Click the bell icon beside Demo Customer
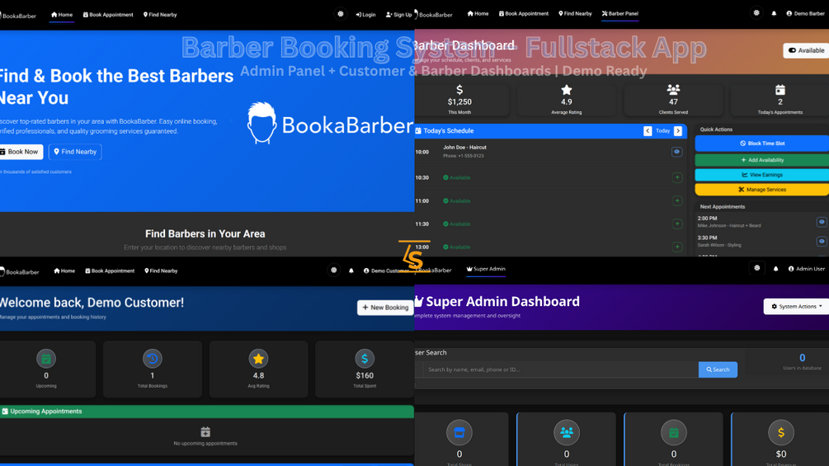 click(x=351, y=271)
